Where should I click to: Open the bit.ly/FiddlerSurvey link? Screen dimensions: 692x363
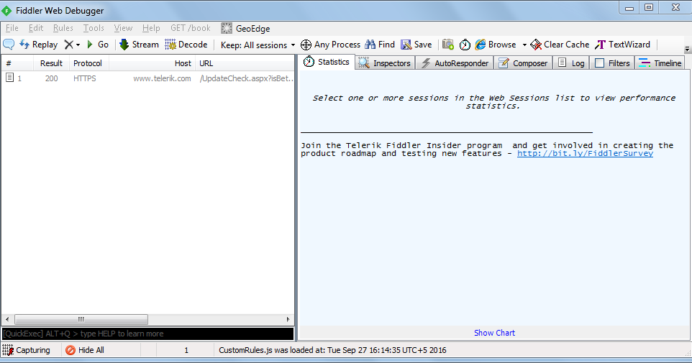(x=585, y=154)
